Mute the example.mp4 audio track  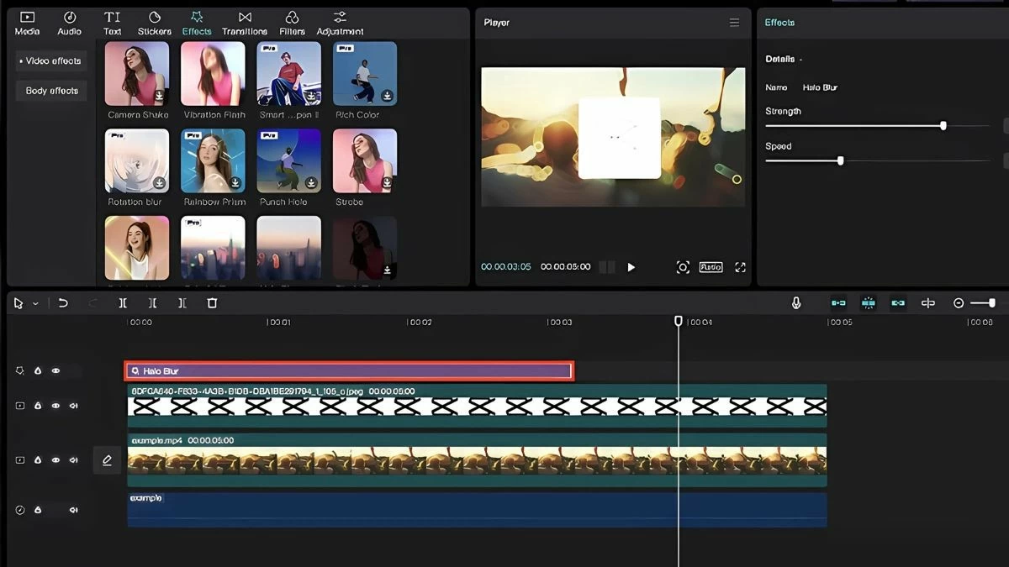pos(73,459)
